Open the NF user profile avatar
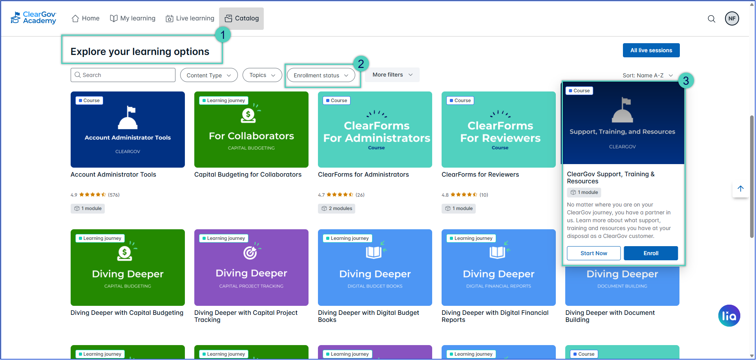The image size is (756, 360). coord(732,18)
